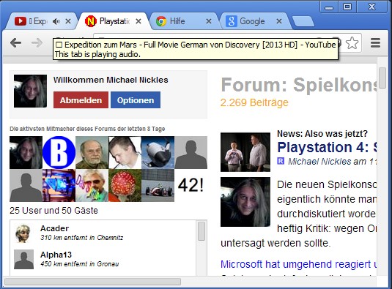Click the blue R badge by author
This screenshot has height=289, width=392.
pos(281,161)
